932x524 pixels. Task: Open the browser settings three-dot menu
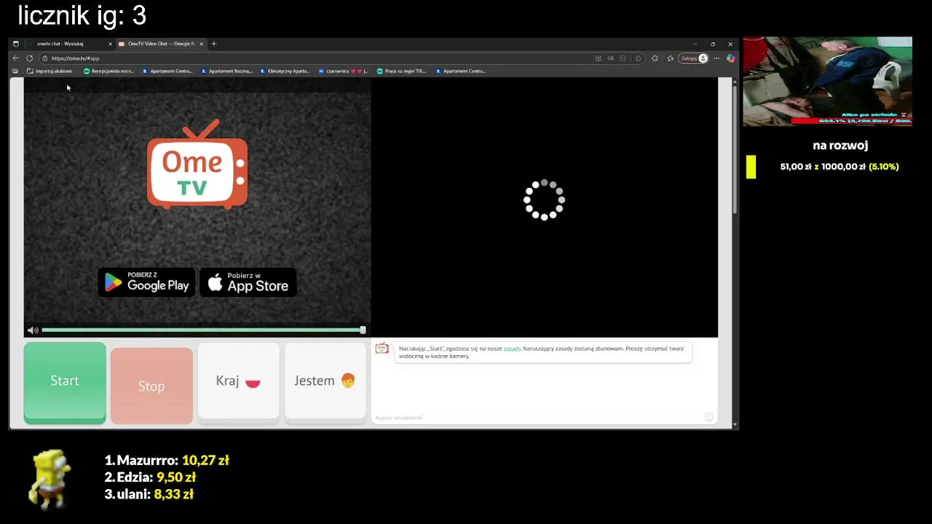coord(717,58)
